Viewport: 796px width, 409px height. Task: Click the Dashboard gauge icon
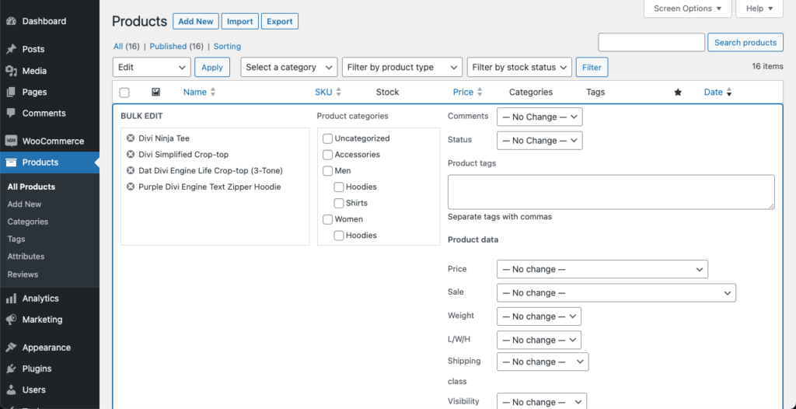coord(11,21)
